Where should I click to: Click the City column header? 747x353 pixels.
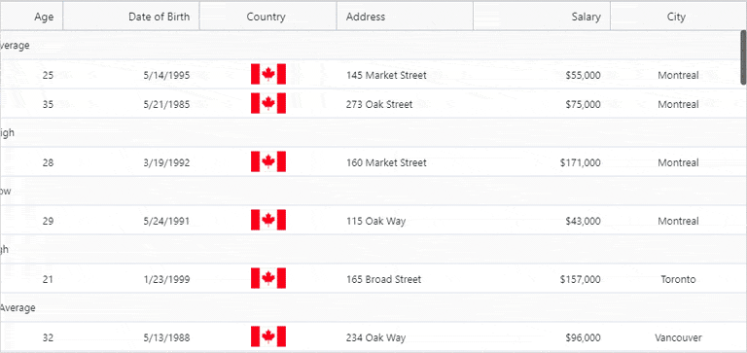[677, 17]
